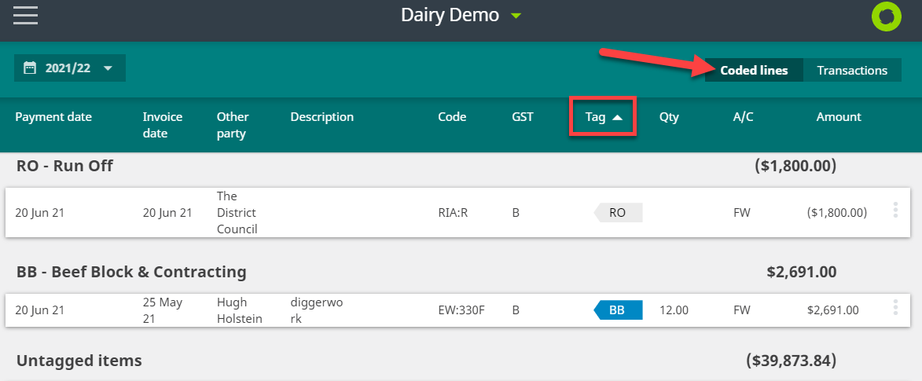922x381 pixels.
Task: Click FW account in Hugh Holstein row
Action: [x=741, y=310]
